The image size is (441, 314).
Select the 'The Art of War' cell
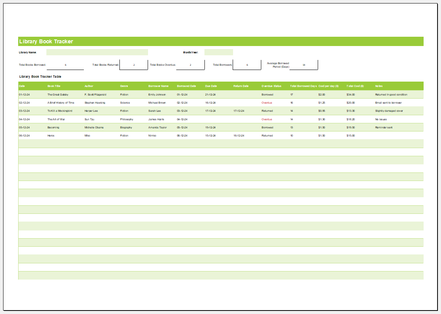coord(56,119)
